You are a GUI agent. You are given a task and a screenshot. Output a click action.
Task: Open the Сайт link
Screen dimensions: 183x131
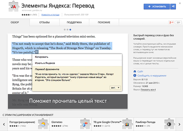click(140, 71)
